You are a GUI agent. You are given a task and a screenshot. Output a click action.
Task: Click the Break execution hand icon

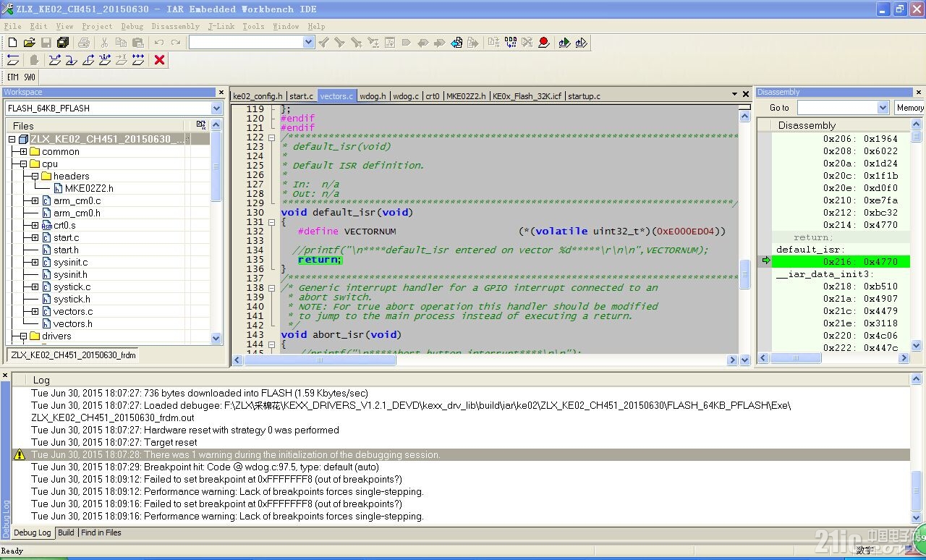[33, 60]
